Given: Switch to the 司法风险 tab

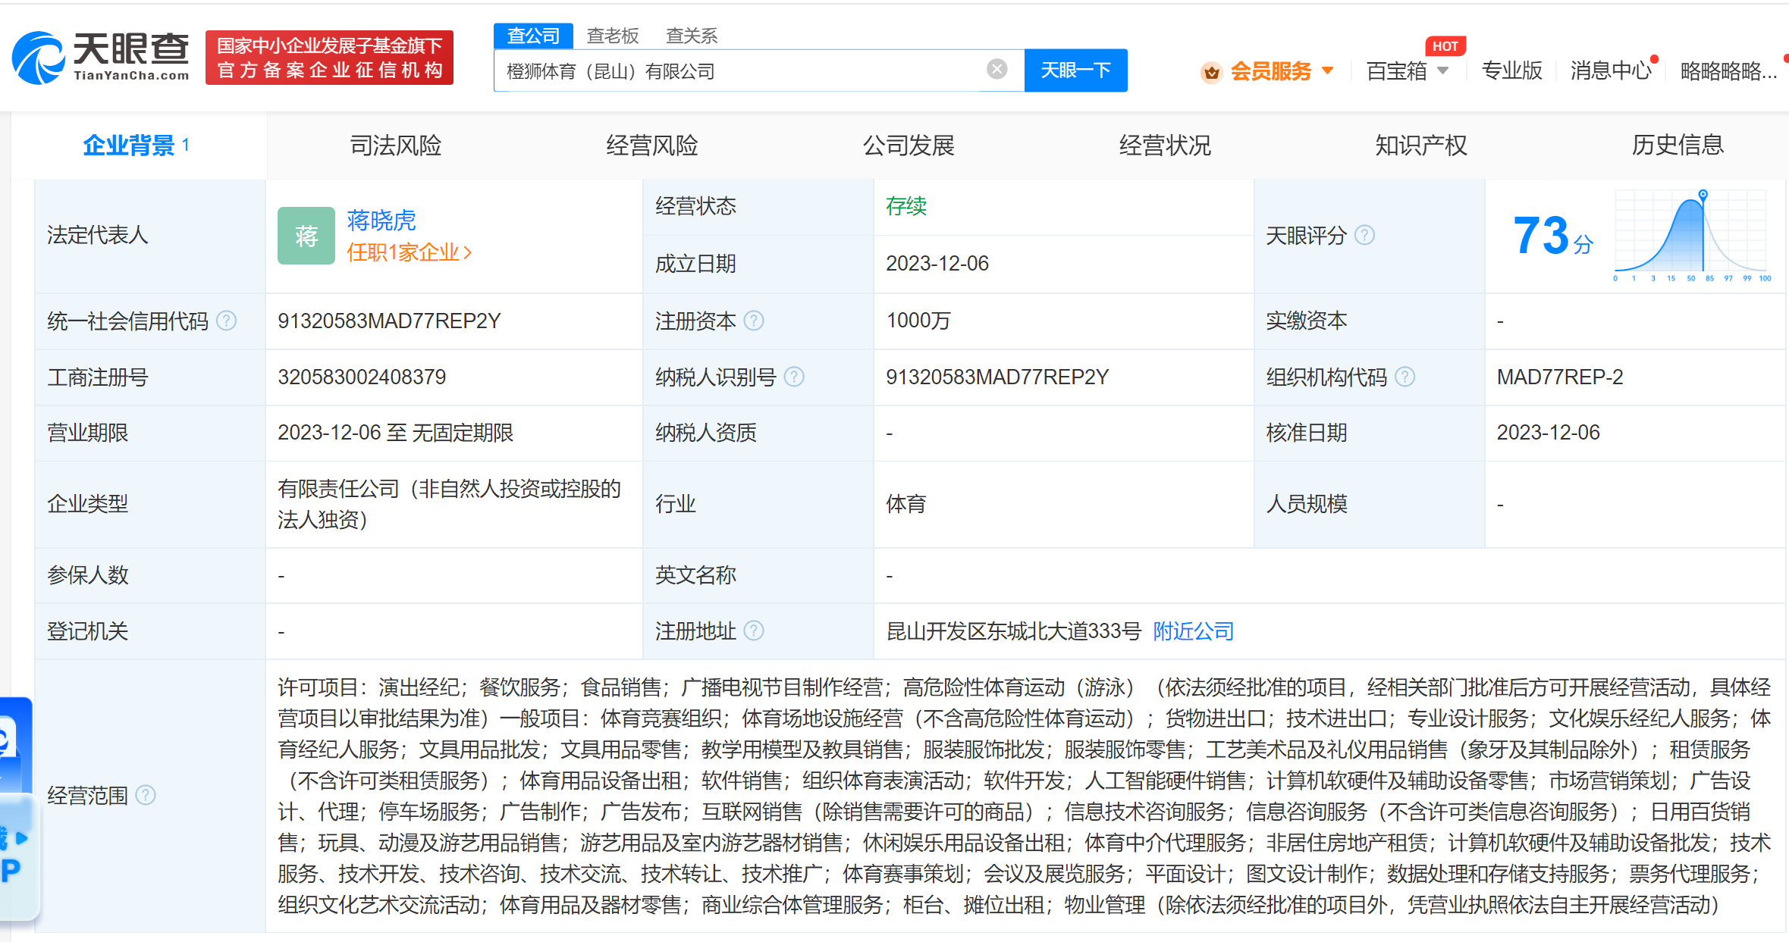Looking at the screenshot, I should (395, 145).
